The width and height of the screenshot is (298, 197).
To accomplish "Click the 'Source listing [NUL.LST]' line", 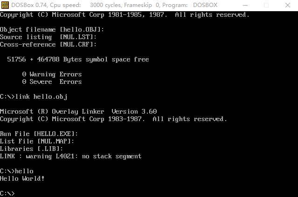I will click(x=48, y=37).
